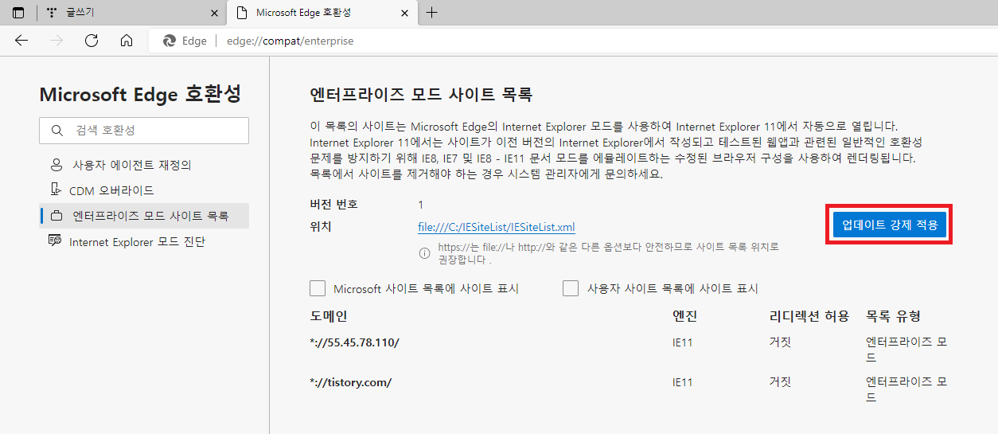
Task: Open Internet Explorer 모드 진단 page
Action: [144, 241]
